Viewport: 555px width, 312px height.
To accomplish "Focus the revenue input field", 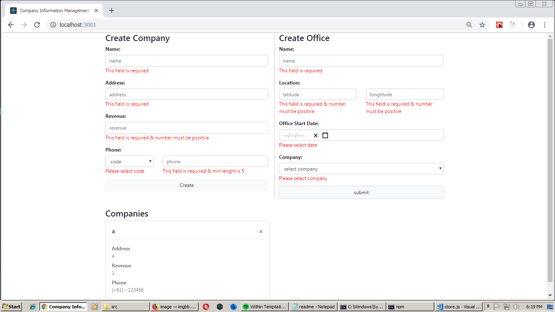I will click(186, 128).
